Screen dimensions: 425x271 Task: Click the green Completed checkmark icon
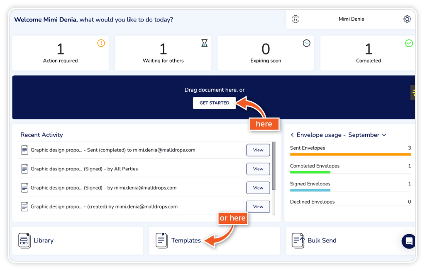pos(409,43)
